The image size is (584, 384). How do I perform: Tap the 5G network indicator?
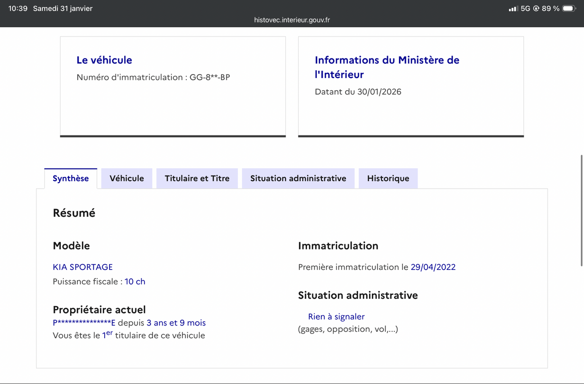click(x=525, y=9)
